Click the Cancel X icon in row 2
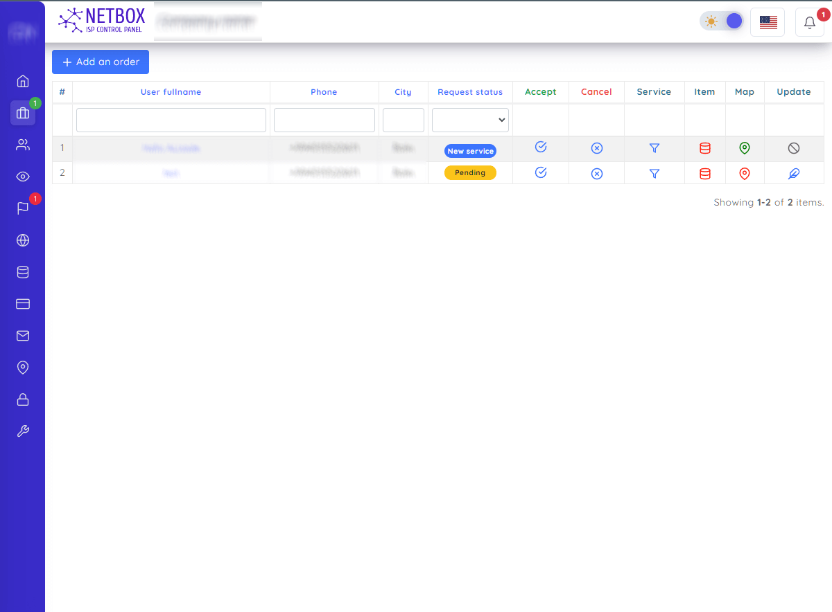This screenshot has height=612, width=832. point(596,174)
